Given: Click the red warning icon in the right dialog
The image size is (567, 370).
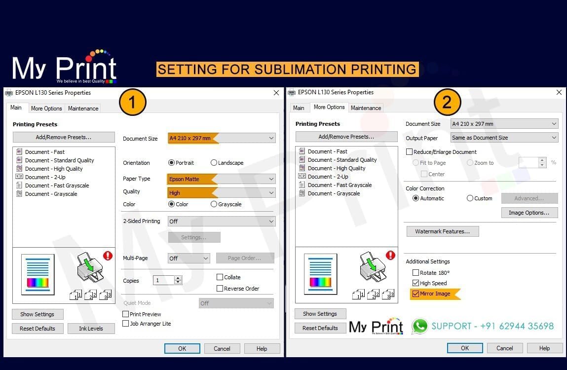Looking at the screenshot, I should point(390,256).
